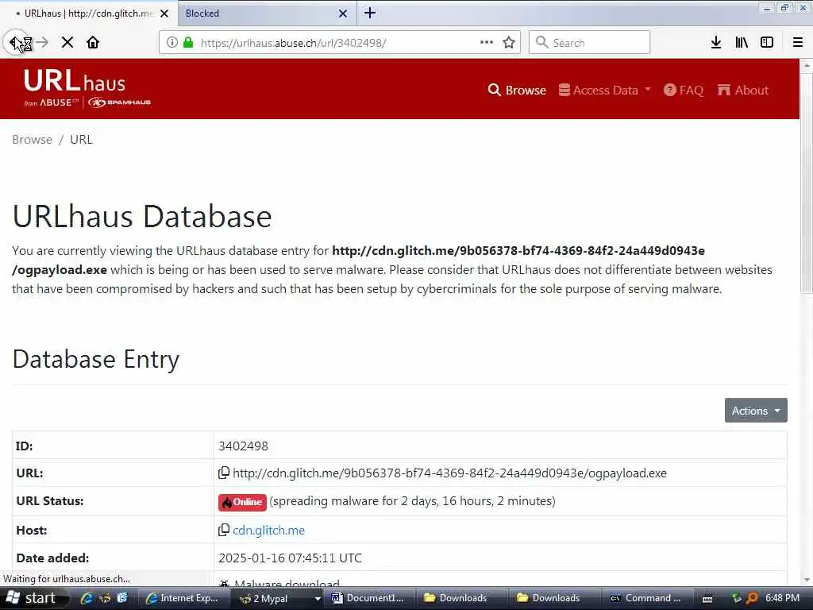Switch to the Blocked tab
The image size is (813, 610).
258,14
